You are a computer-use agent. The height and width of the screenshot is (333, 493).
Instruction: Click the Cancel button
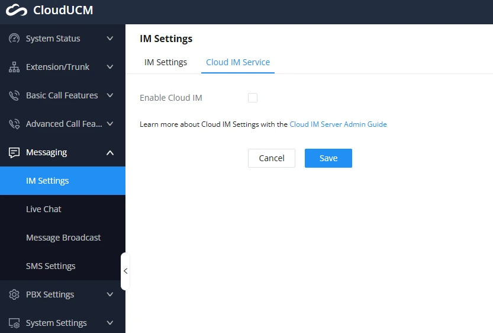coord(272,158)
